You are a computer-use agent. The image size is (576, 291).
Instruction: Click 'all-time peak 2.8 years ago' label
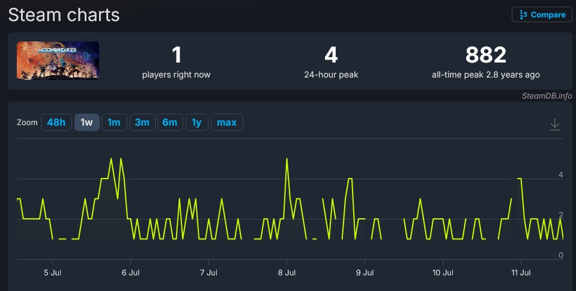point(486,75)
